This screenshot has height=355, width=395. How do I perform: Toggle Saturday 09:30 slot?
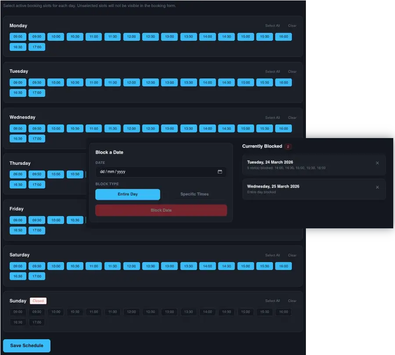[x=37, y=266]
